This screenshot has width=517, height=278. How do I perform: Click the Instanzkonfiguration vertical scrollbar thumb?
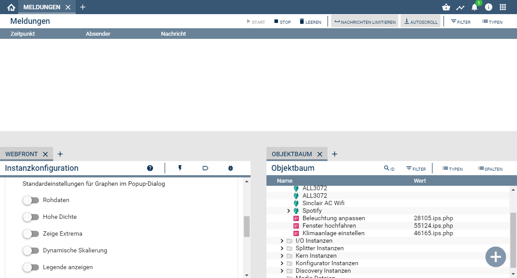(247, 227)
